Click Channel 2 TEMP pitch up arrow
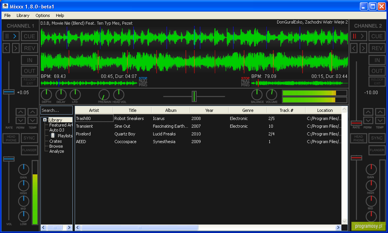This screenshot has height=233, width=388. (x=380, y=112)
